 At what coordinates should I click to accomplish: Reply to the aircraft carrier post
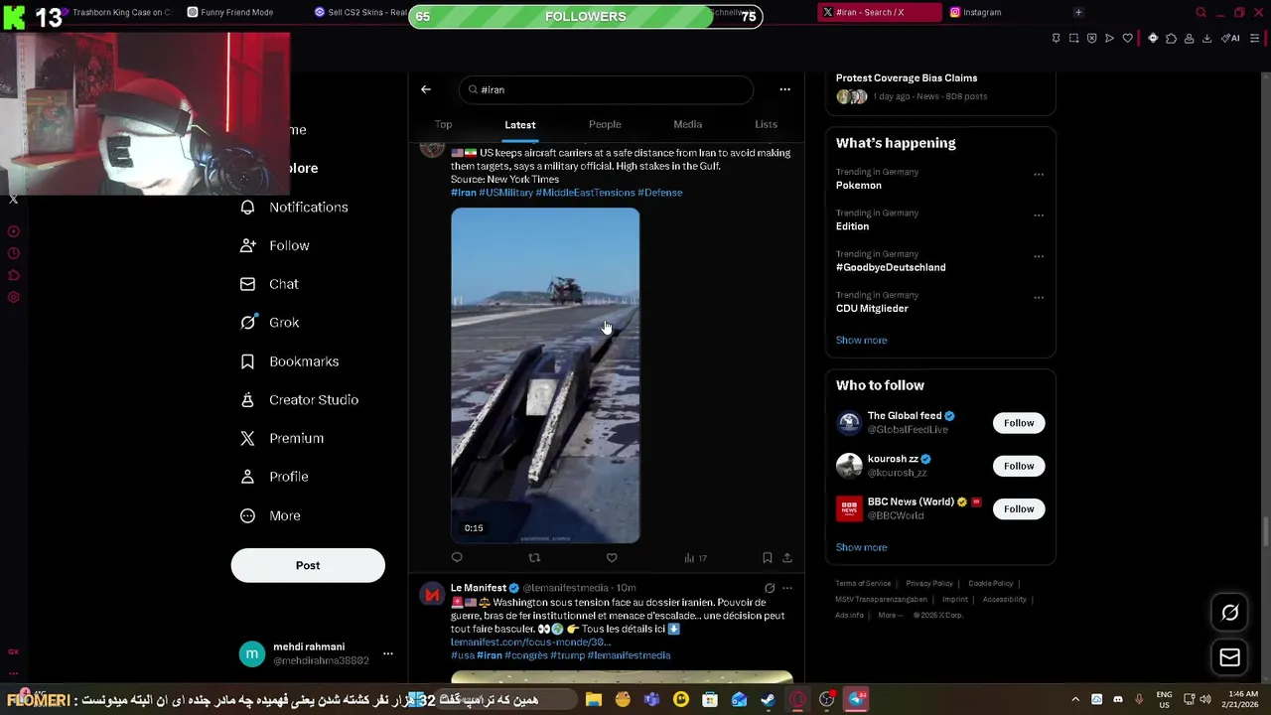pos(457,558)
